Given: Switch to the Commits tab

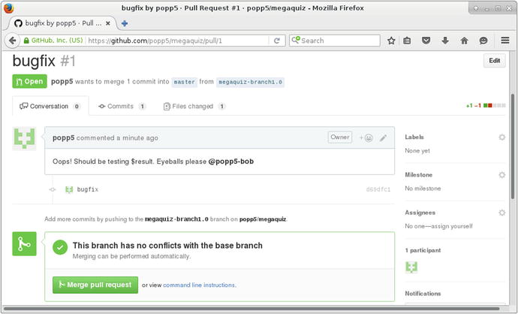Looking at the screenshot, I should coord(122,106).
